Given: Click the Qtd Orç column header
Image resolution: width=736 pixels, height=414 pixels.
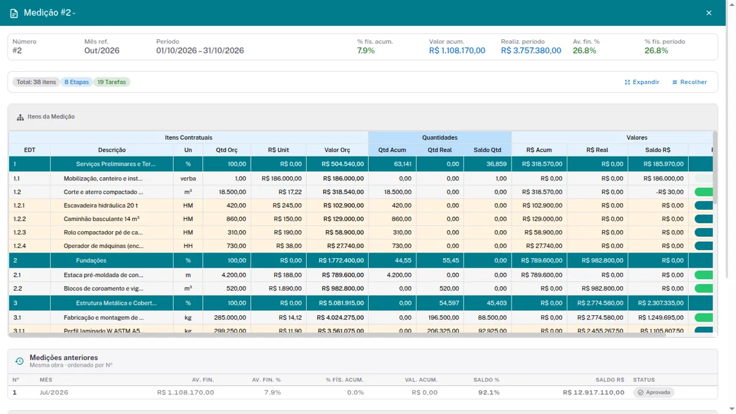Looking at the screenshot, I should (226, 150).
